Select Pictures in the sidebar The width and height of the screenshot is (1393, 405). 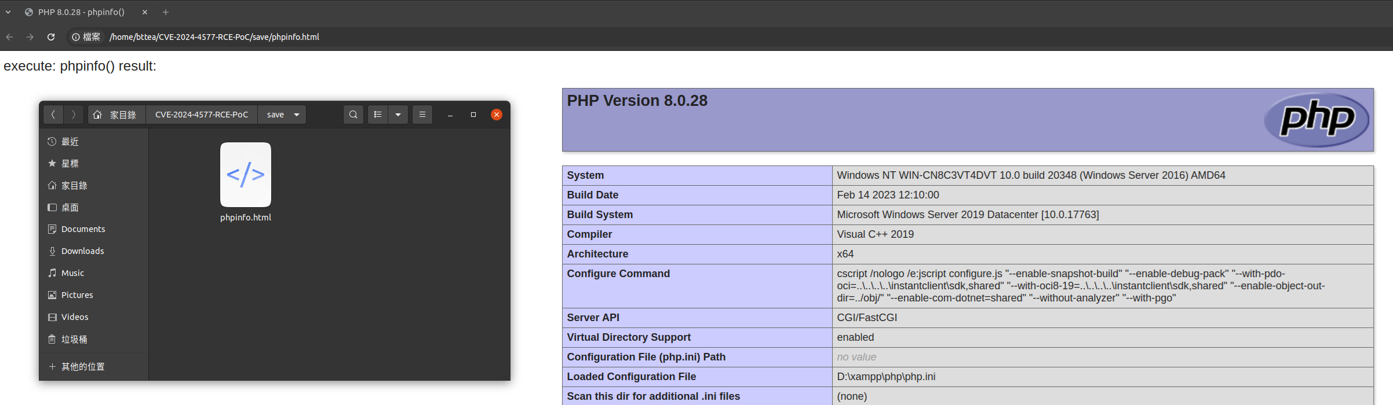77,295
